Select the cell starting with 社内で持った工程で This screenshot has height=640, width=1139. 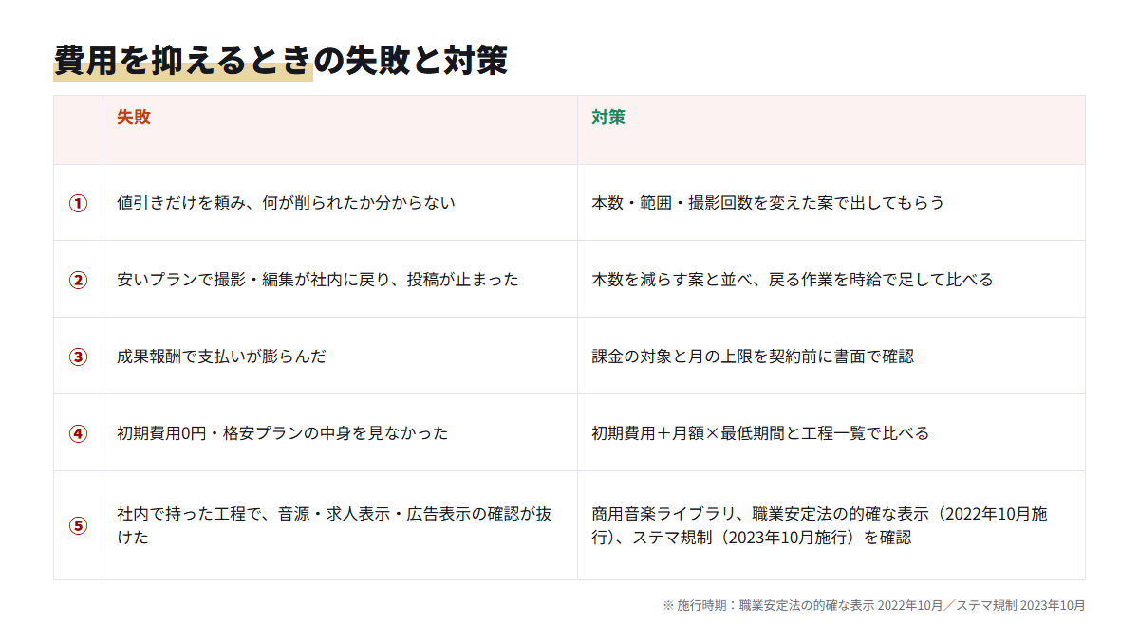coord(340,525)
